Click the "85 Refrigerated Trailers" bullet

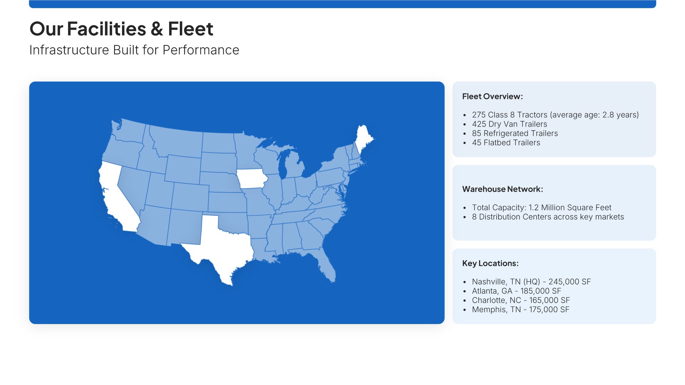[515, 133]
